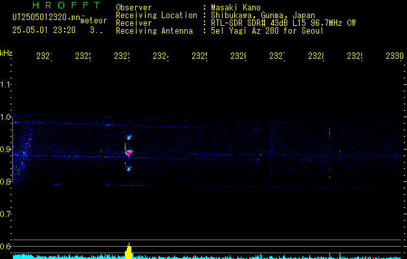Viewport: 407px width, 259px height.
Task: Click the observer name Masaki Kano
Action: coord(236,8)
